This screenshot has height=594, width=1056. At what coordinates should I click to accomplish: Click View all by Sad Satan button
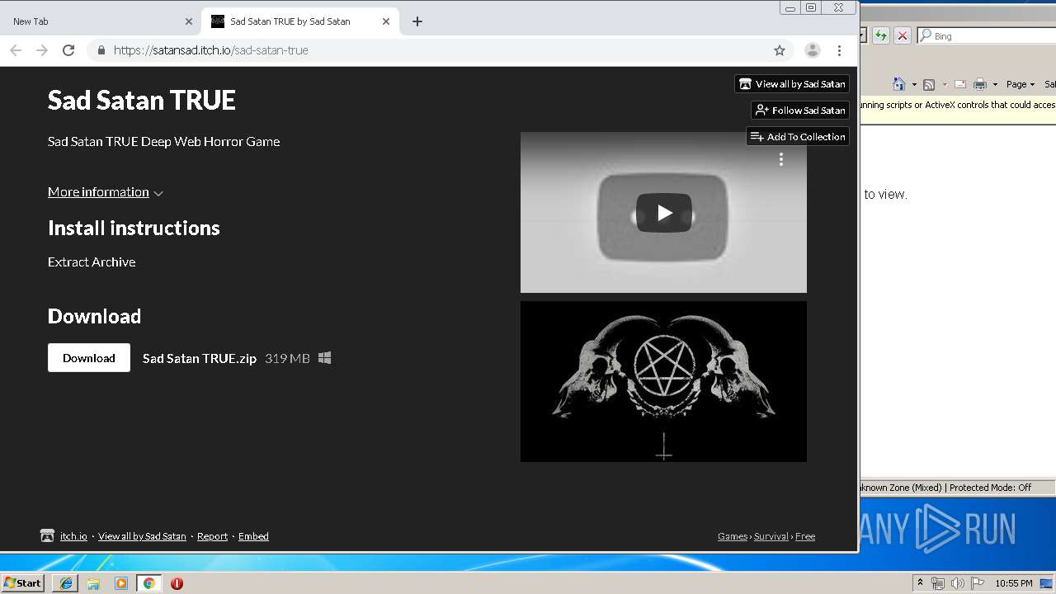click(792, 84)
